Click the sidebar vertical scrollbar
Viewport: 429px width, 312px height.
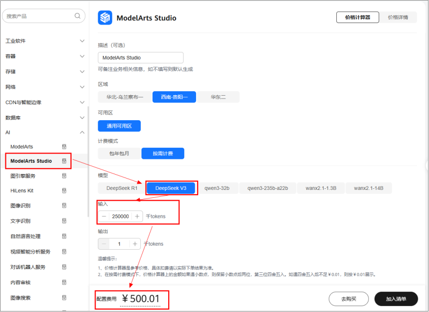tap(88, 161)
